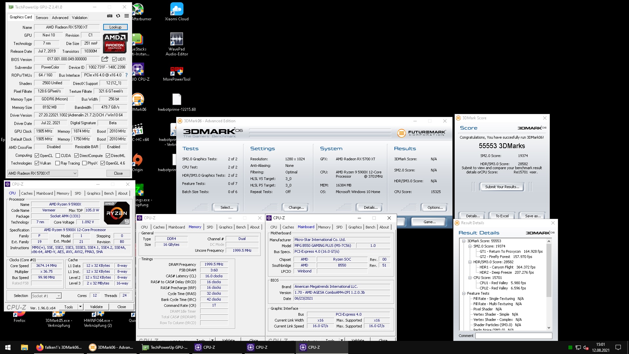Select the HDR2 - Deep Freeze row
The image size is (629, 354).
[506, 272]
